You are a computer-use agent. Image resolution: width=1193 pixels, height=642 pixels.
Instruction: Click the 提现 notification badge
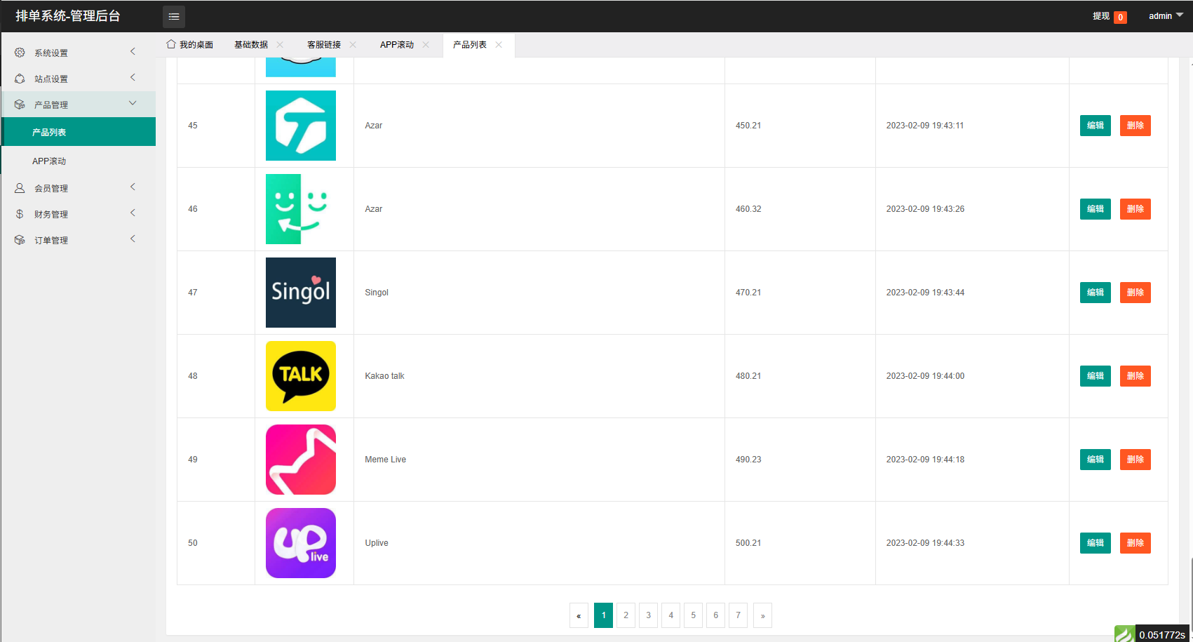[x=1120, y=18]
